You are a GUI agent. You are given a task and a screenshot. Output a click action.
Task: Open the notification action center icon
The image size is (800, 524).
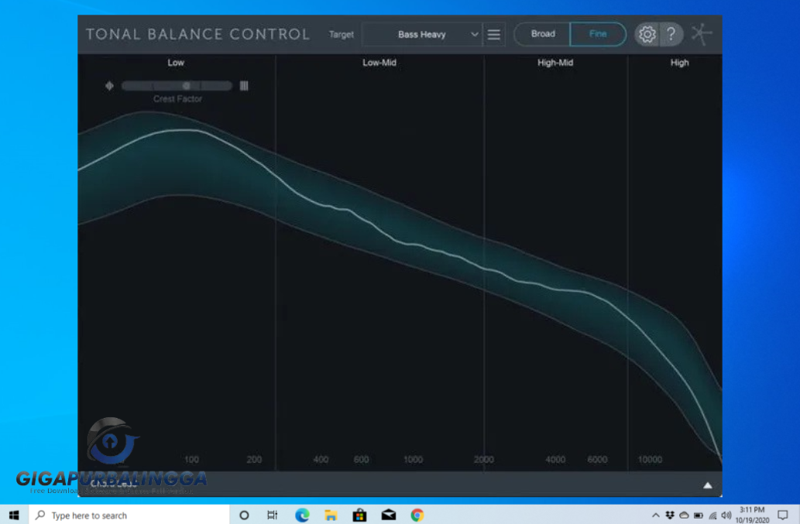[783, 515]
